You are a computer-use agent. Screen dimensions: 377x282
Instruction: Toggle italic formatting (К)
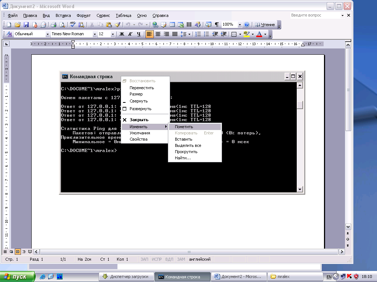click(x=130, y=34)
